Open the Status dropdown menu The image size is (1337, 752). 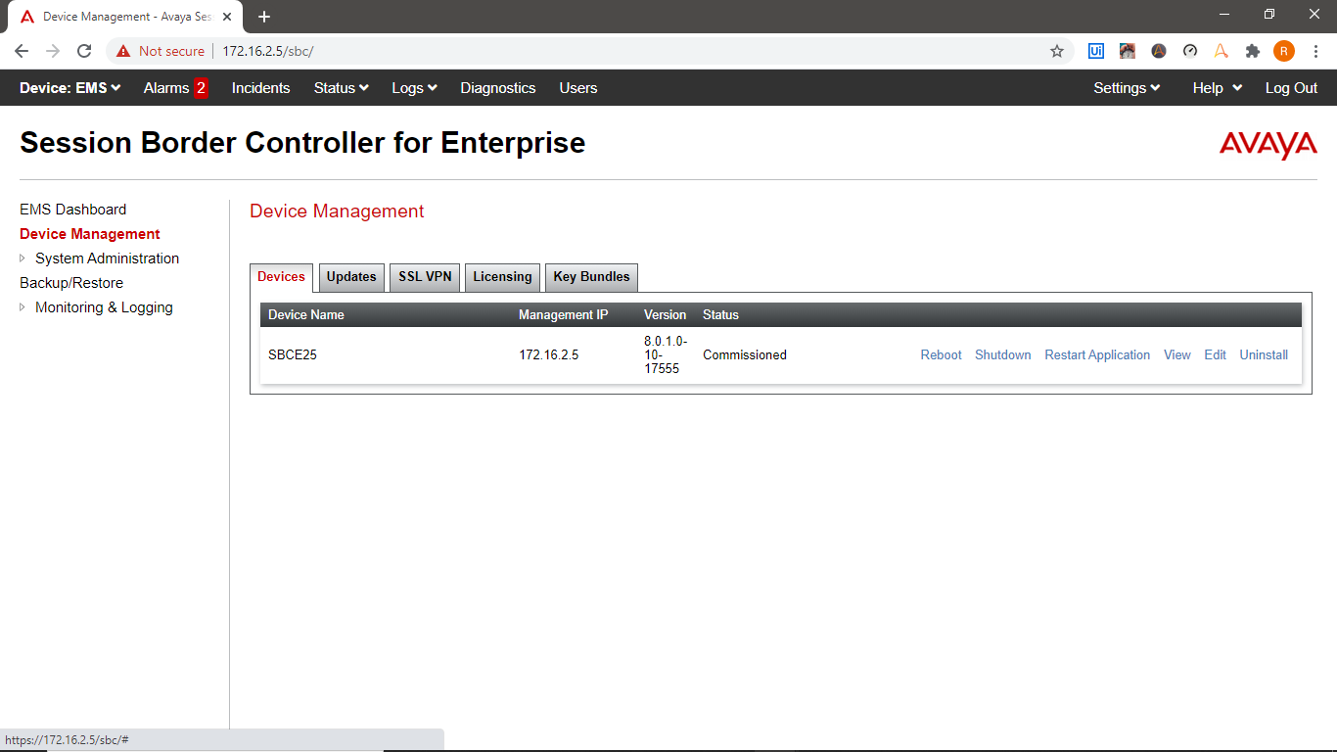pyautogui.click(x=341, y=88)
